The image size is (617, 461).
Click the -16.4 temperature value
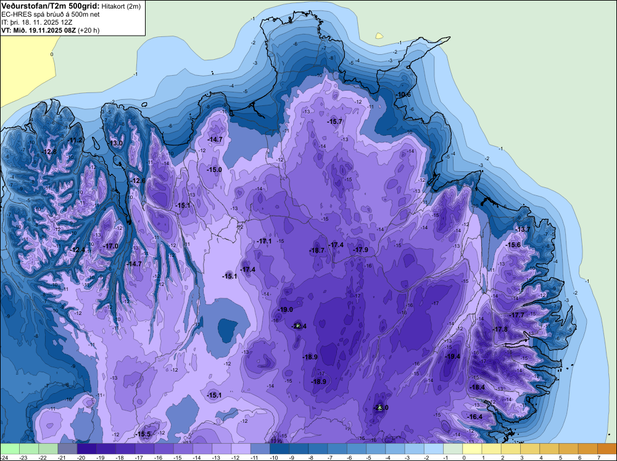coord(475,417)
